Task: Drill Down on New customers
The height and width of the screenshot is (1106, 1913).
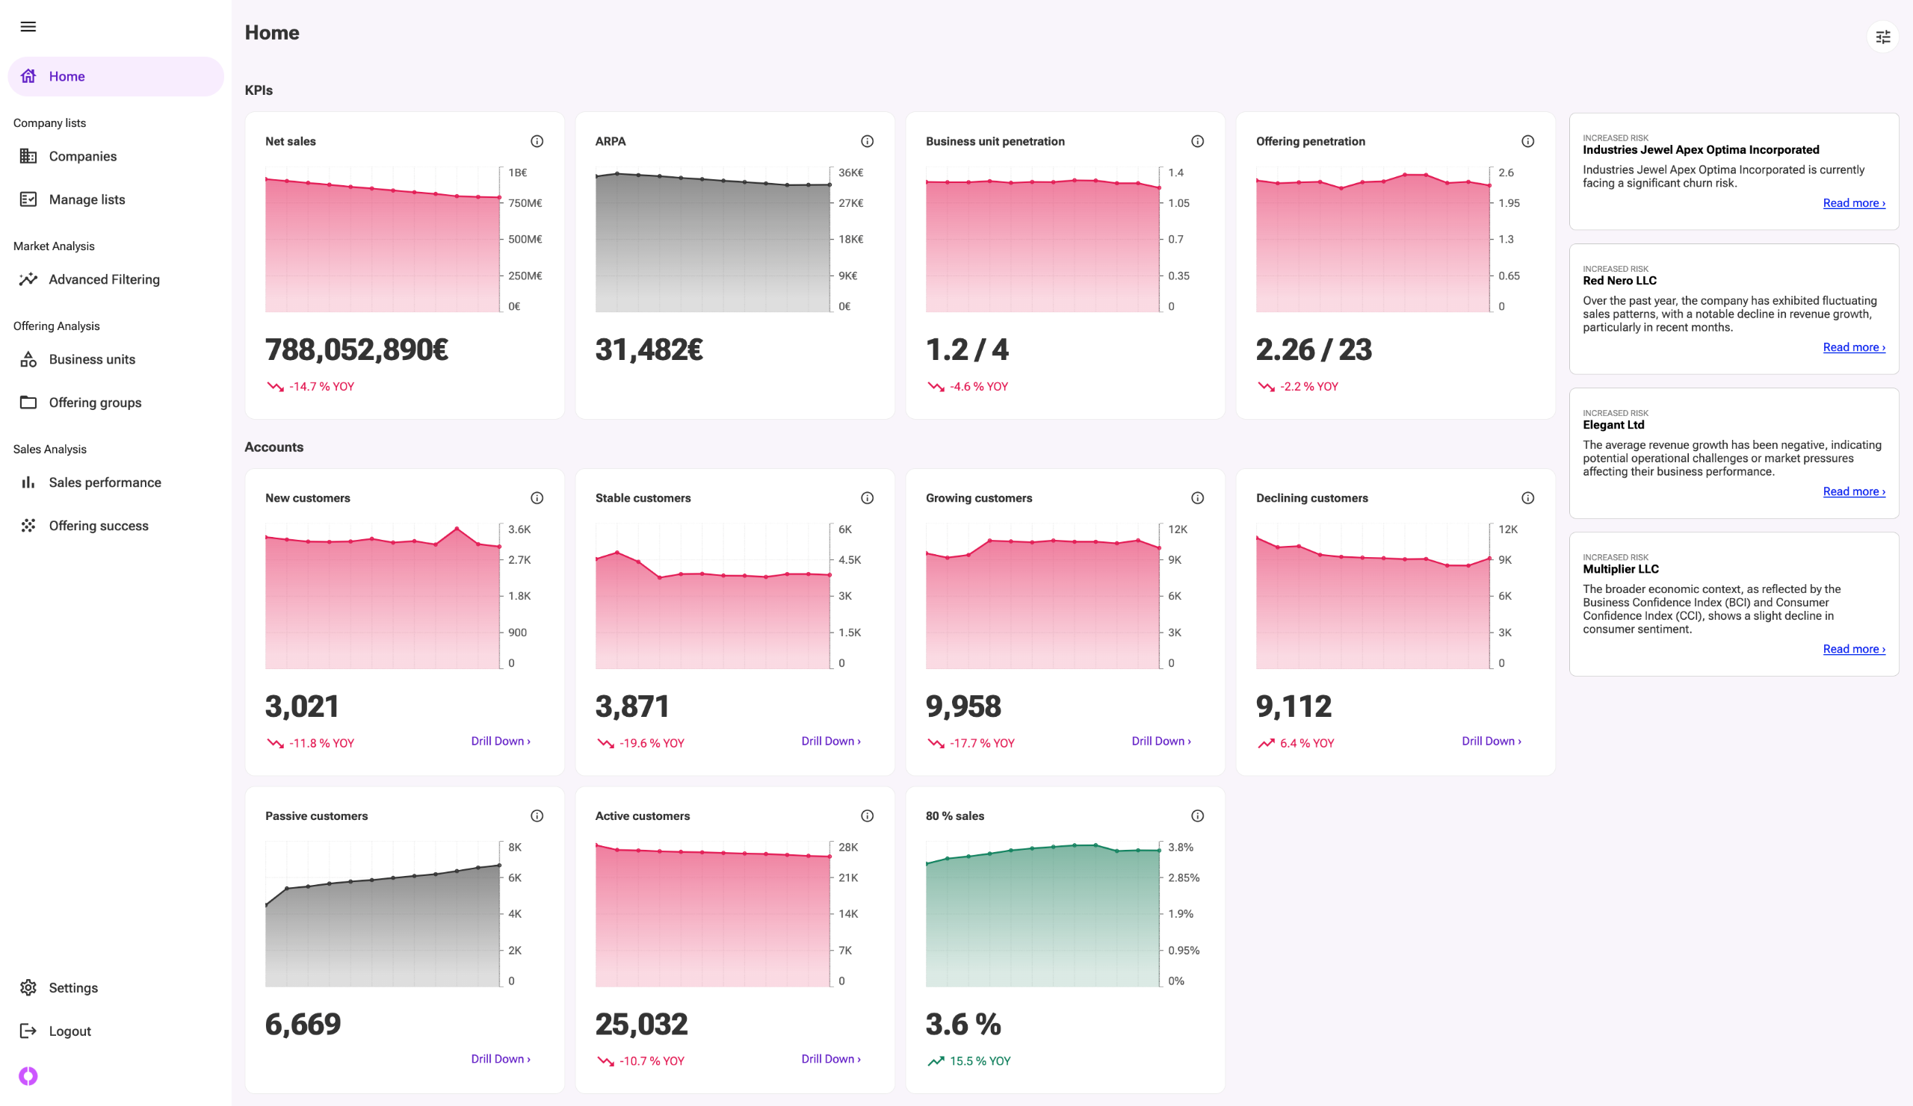Action: pos(500,741)
